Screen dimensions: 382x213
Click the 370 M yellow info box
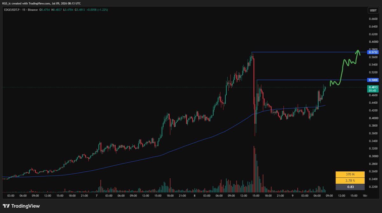tap(350, 175)
